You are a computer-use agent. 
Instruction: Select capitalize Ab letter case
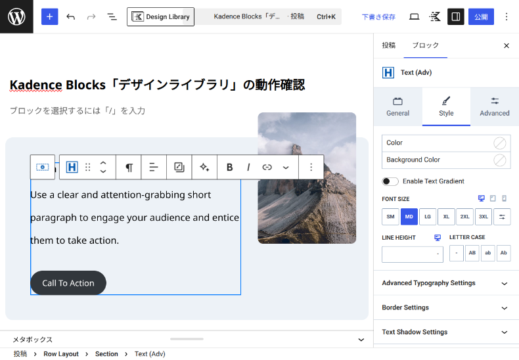click(x=504, y=253)
